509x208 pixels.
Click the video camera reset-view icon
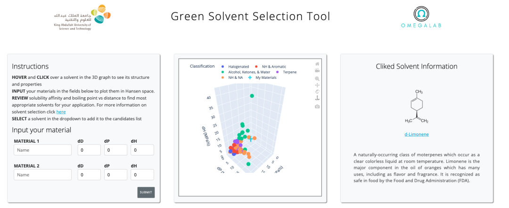tap(317, 70)
